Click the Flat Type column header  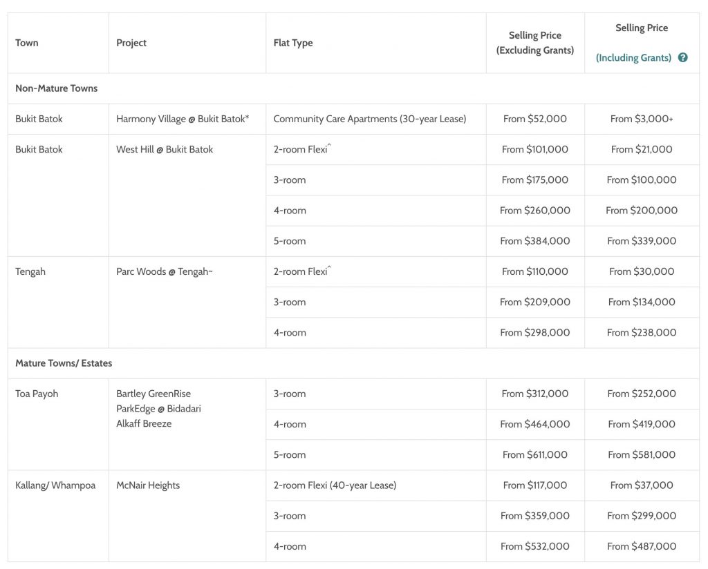pos(293,43)
